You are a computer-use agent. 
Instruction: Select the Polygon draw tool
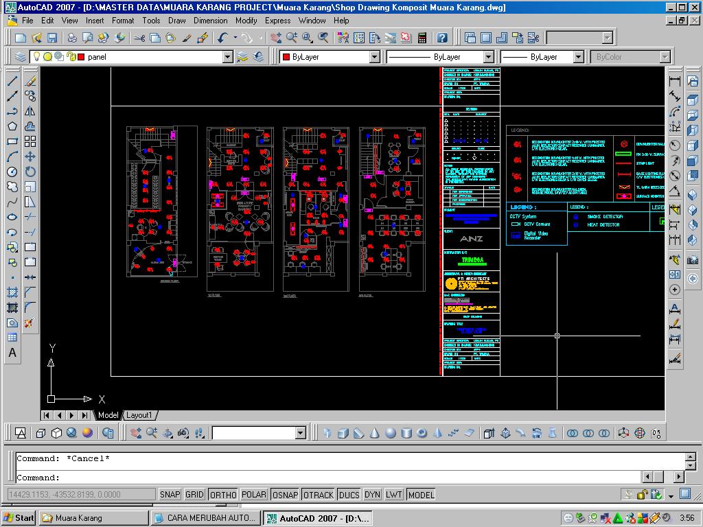tap(12, 126)
